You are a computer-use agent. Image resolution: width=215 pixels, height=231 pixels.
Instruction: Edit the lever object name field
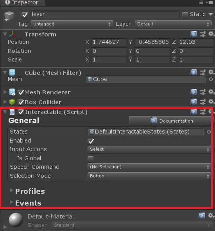pos(105,14)
